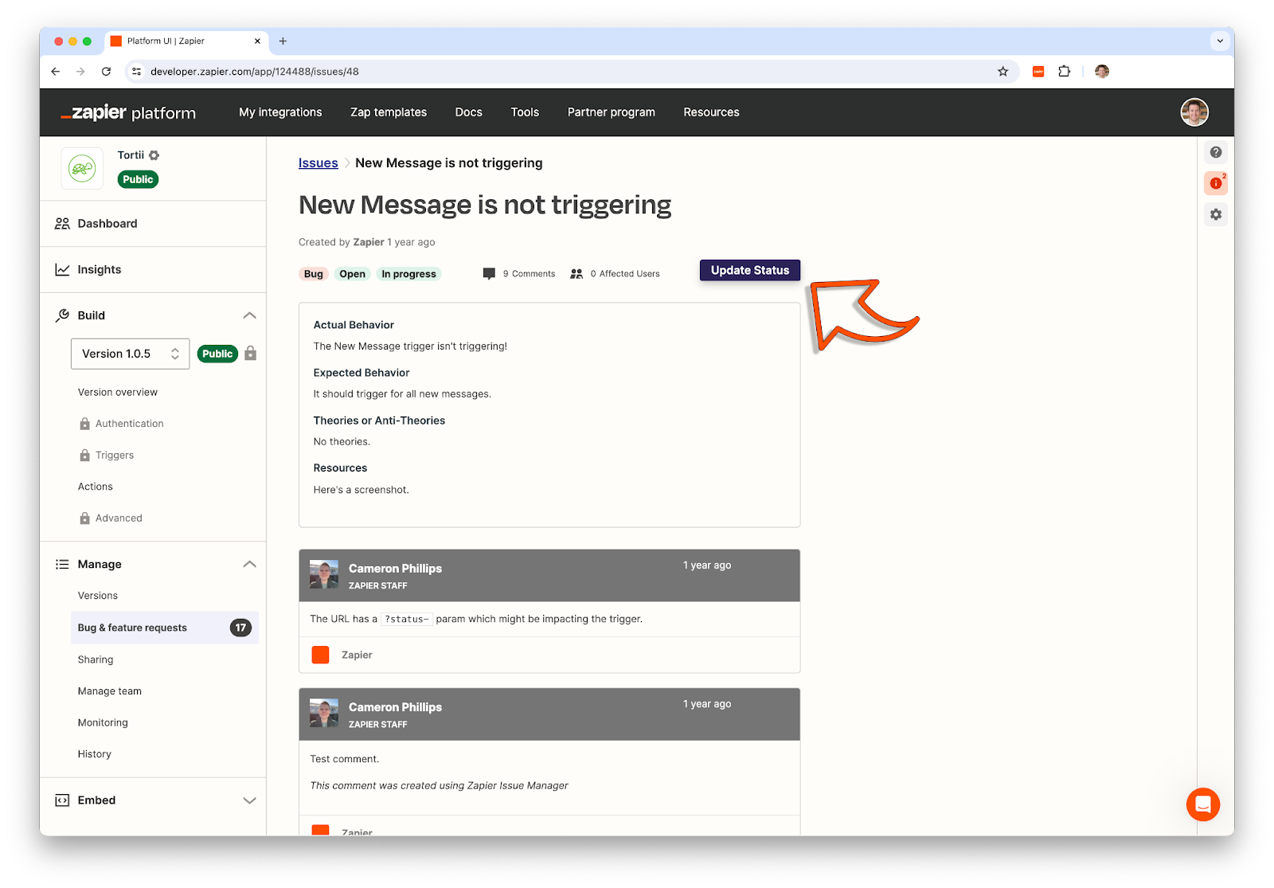Open the red alert notifications icon
Image resolution: width=1274 pixels, height=888 pixels.
tap(1216, 183)
